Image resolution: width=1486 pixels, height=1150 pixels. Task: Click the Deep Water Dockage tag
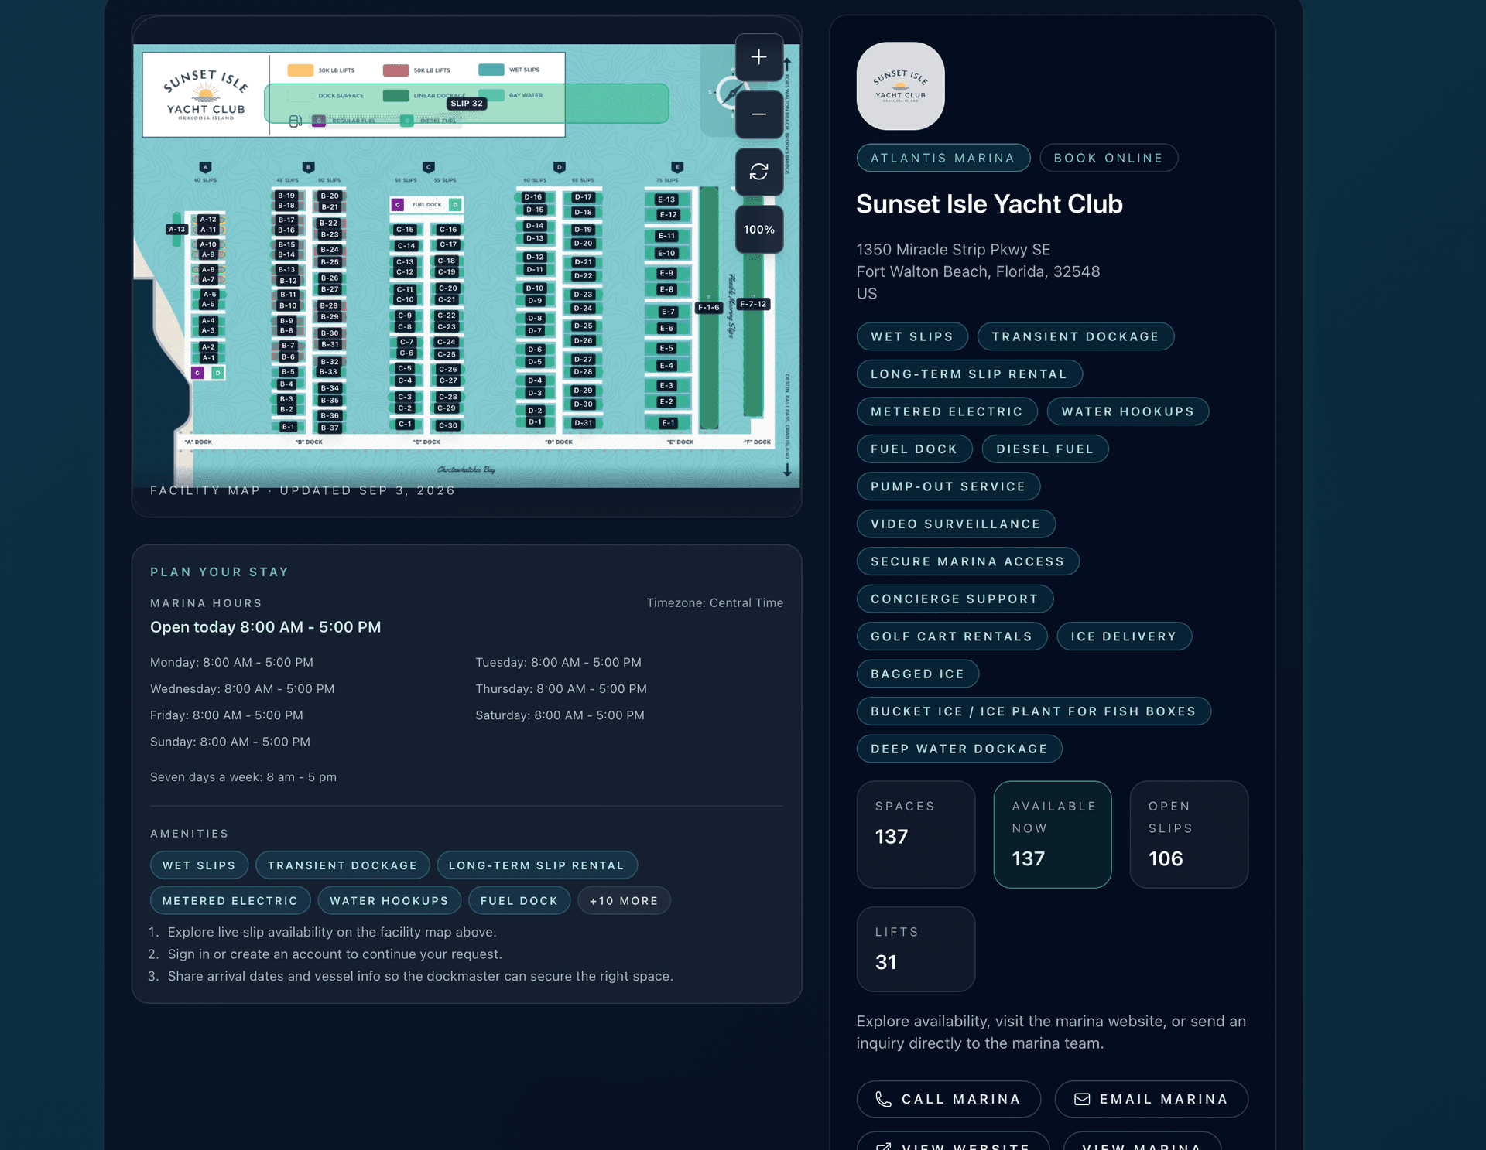[x=959, y=749]
